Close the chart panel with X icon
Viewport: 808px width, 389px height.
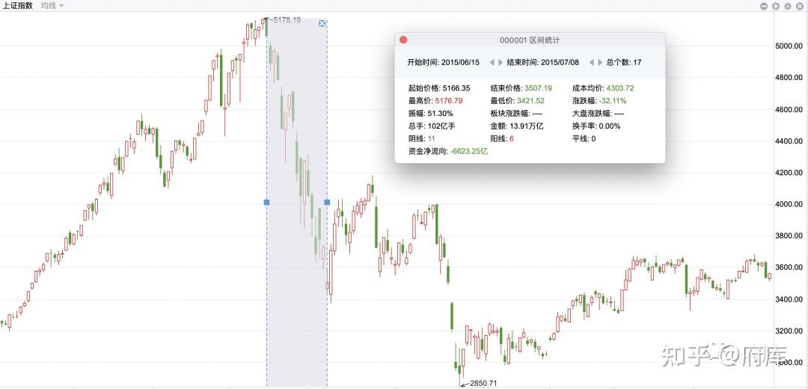[799, 6]
